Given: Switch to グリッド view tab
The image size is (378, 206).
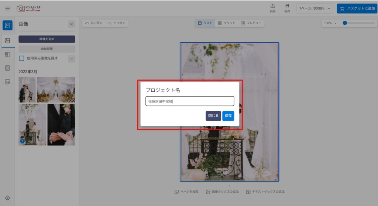Looking at the screenshot, I should coord(227,23).
